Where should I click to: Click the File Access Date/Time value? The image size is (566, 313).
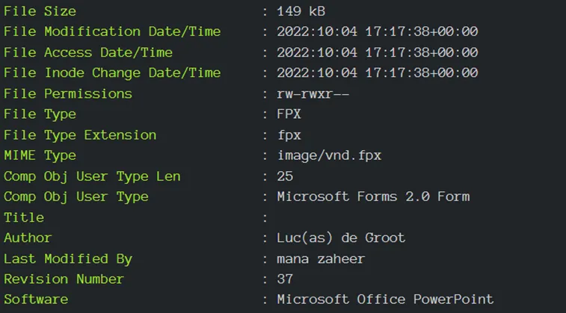[x=378, y=52]
